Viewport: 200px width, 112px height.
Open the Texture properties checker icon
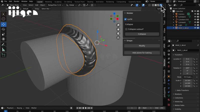coord(169,105)
